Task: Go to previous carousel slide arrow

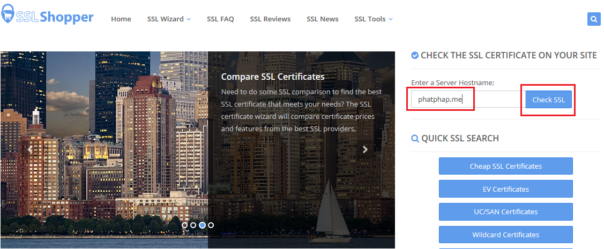Action: coord(29,149)
